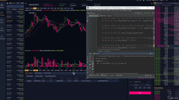Select the USDT market tab

(x=22, y=3)
